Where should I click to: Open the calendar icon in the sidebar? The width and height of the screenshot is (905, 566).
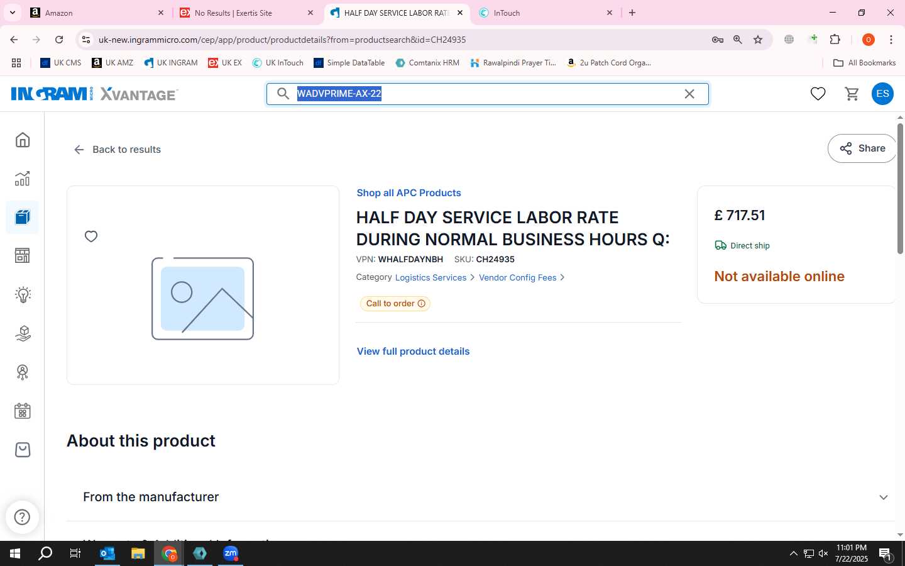(23, 411)
